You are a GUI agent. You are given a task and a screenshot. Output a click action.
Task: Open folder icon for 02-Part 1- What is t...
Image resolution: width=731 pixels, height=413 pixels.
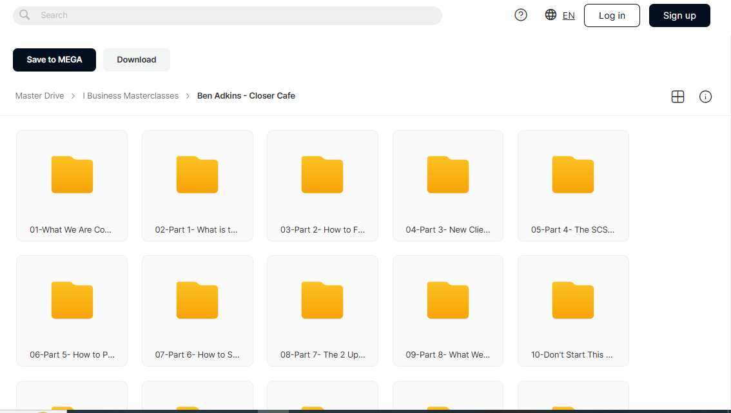[x=197, y=175]
